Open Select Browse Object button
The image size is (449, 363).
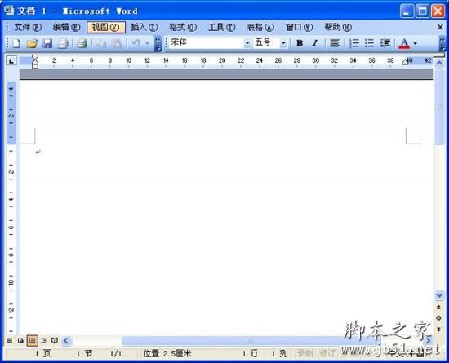pos(438,318)
